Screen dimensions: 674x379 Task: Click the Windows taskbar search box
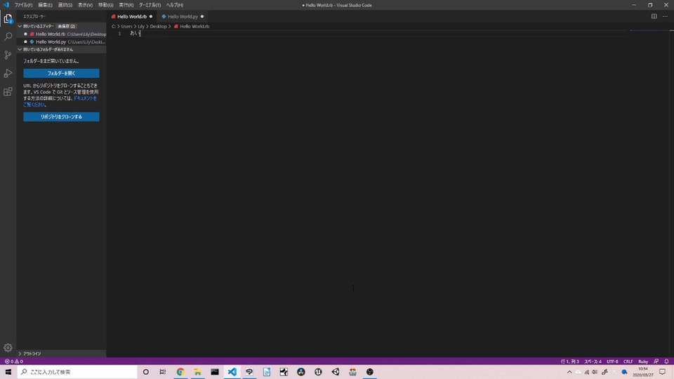coord(77,372)
